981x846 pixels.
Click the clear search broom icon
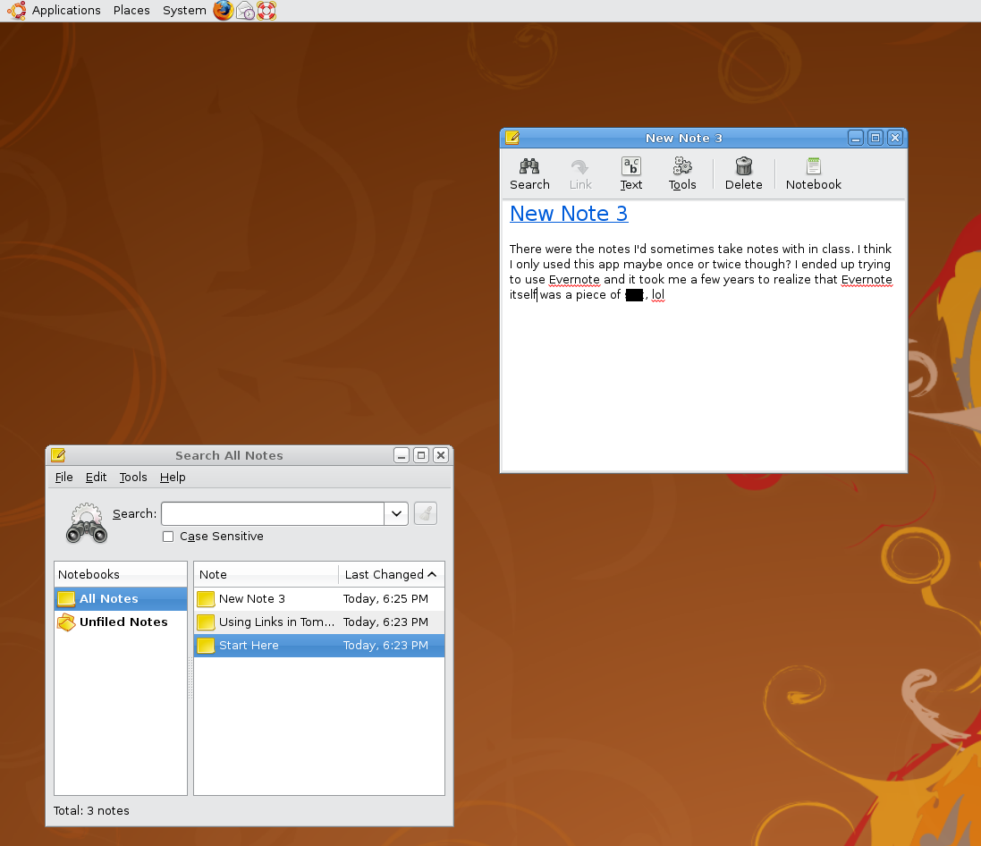(426, 513)
